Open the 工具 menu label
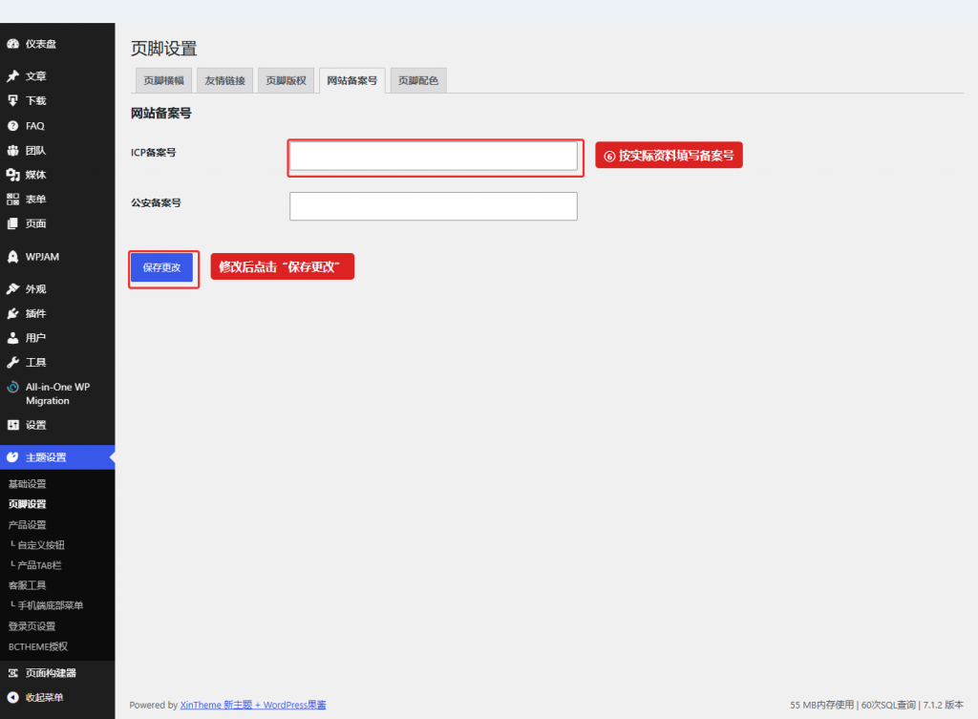The height and width of the screenshot is (719, 978). coord(35,362)
